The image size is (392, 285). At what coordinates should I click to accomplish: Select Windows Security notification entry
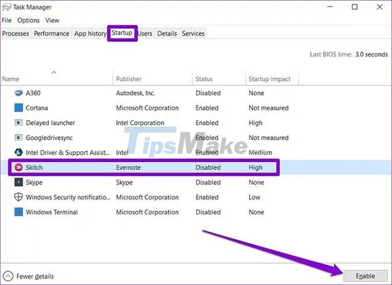click(68, 197)
